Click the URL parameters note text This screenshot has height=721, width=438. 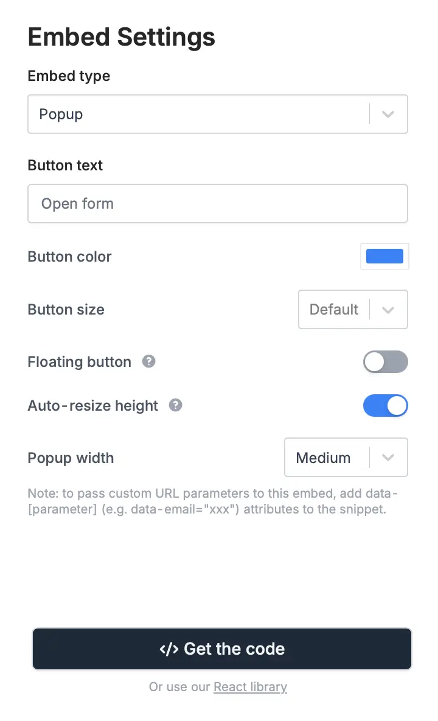pyautogui.click(x=213, y=501)
